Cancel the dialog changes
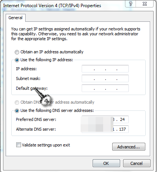 click(137, 163)
